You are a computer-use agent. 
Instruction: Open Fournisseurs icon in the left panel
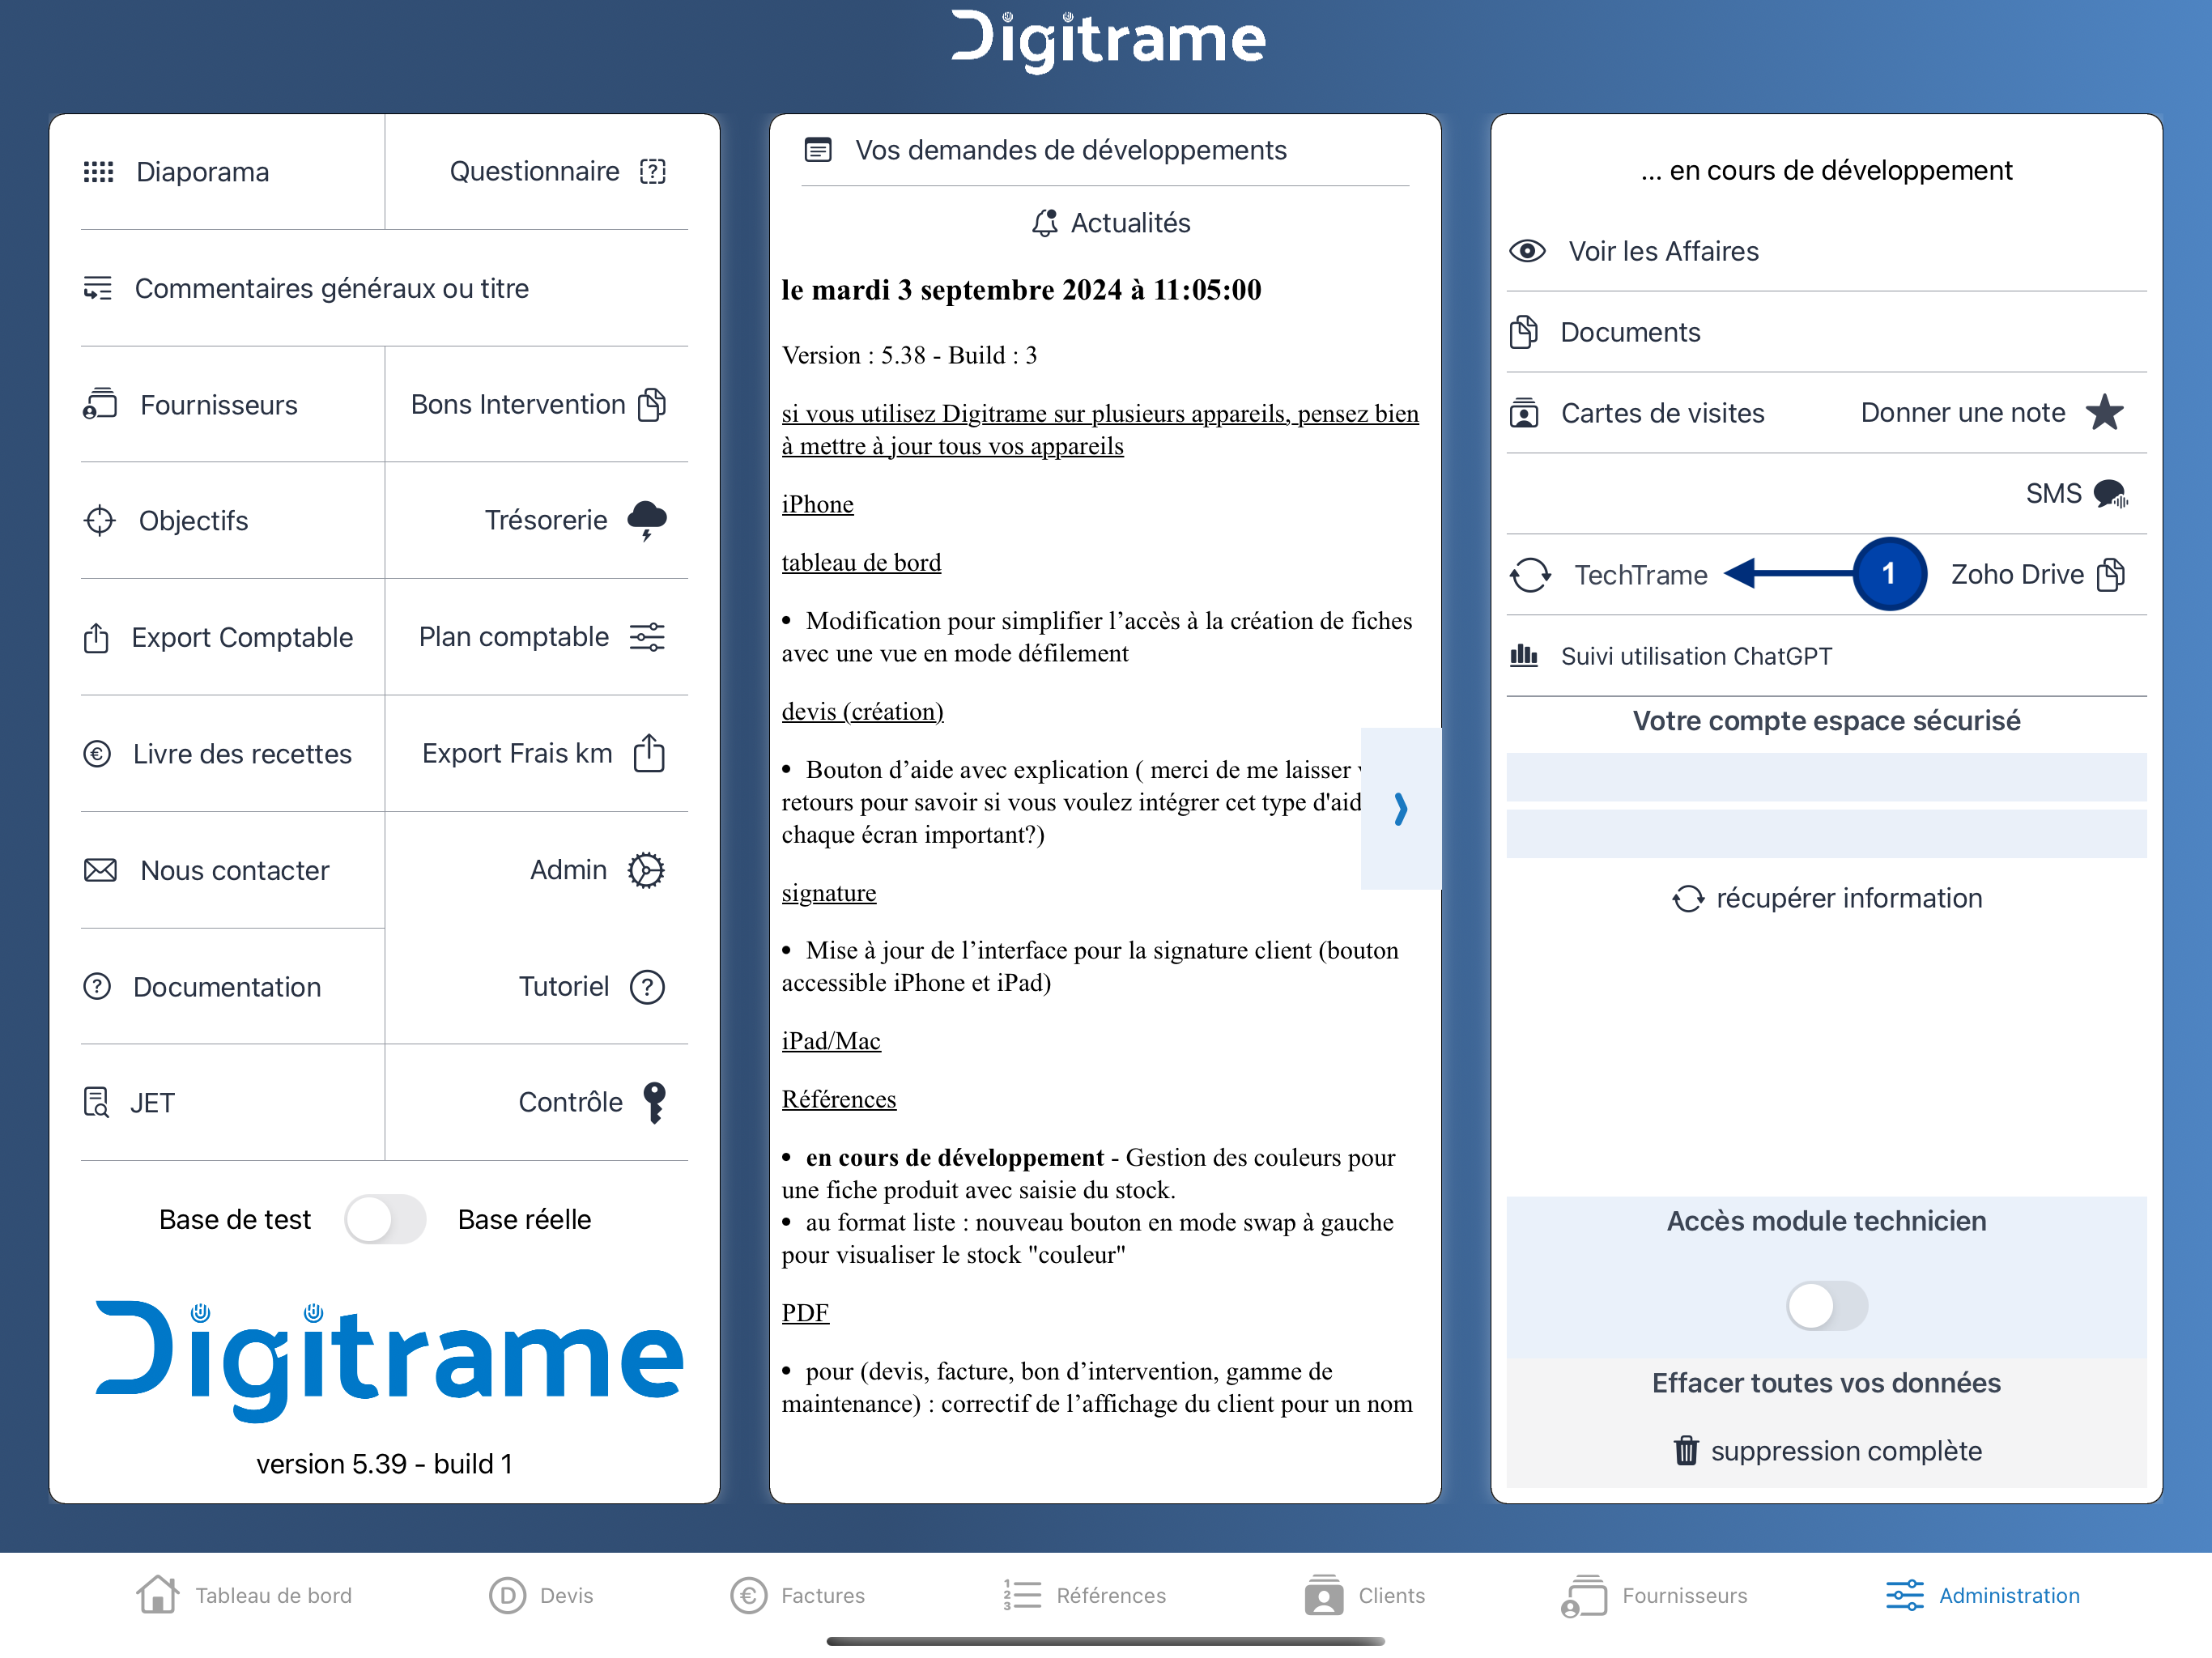point(100,405)
